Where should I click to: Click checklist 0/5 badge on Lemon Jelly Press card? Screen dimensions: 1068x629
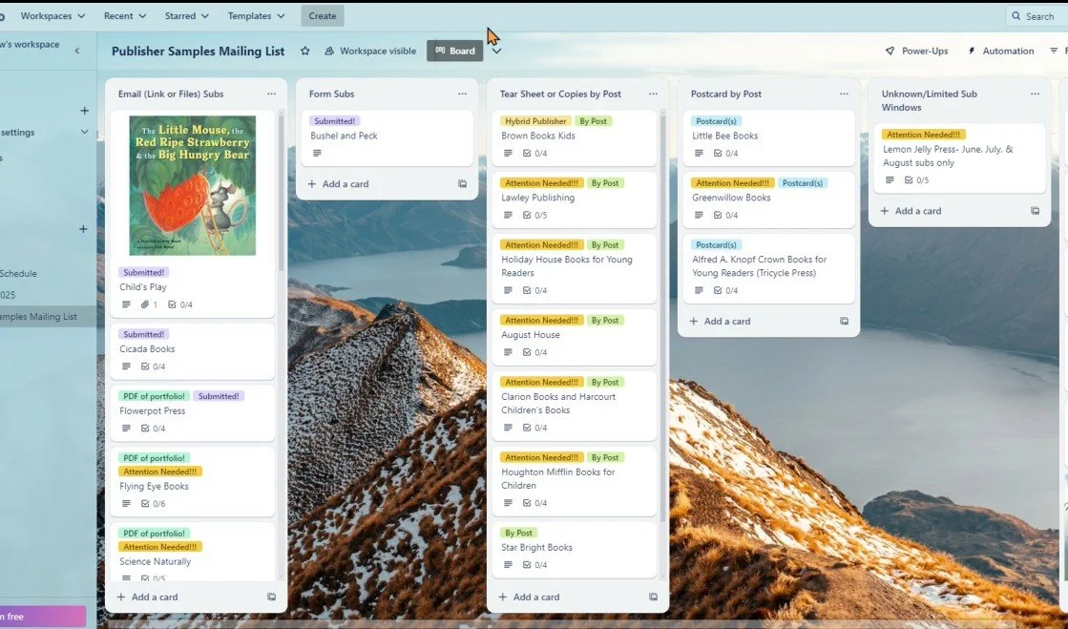tap(916, 180)
